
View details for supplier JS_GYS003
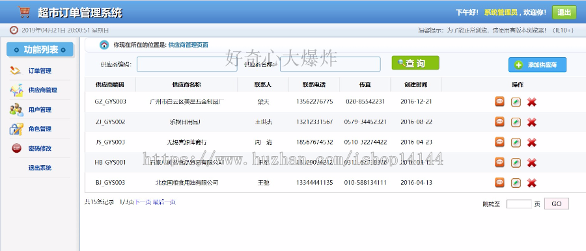[x=499, y=142]
